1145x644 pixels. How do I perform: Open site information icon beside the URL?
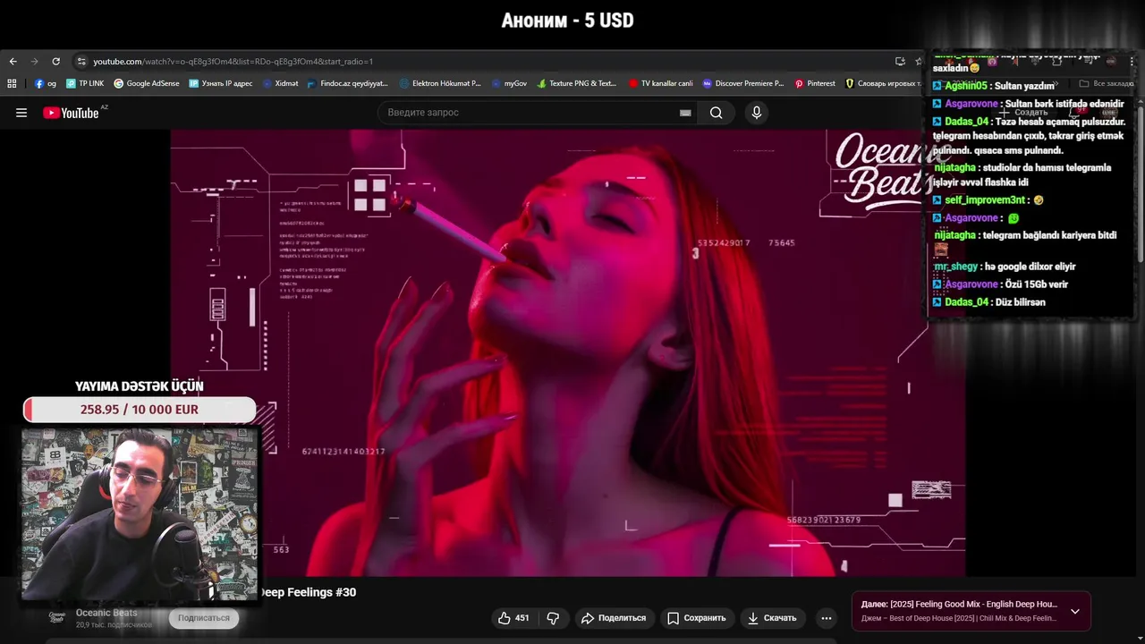click(81, 62)
